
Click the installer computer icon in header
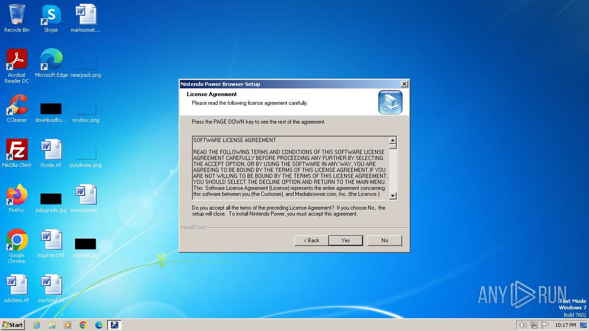pyautogui.click(x=390, y=102)
